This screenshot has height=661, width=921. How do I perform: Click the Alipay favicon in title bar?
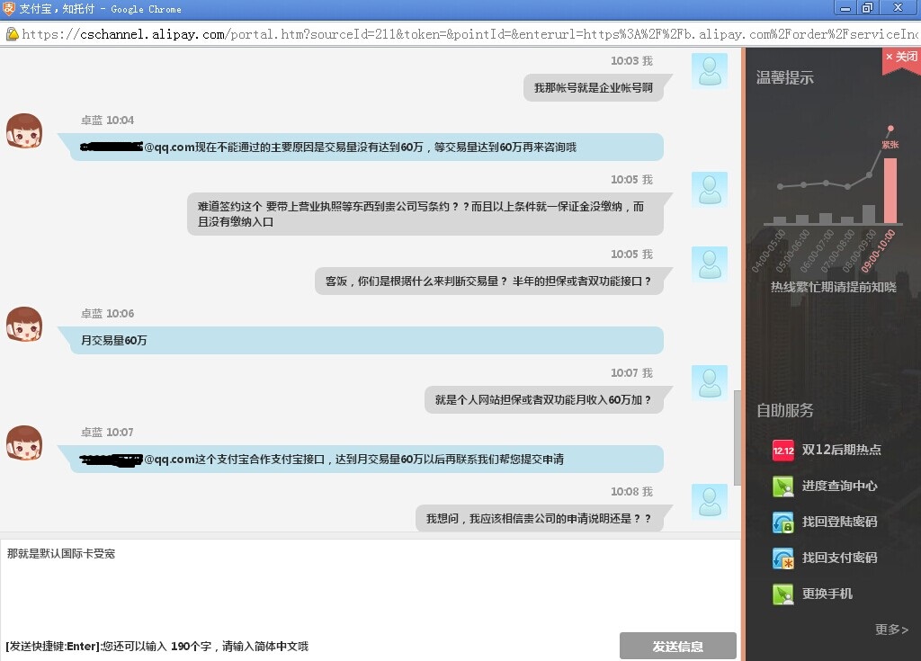9,9
